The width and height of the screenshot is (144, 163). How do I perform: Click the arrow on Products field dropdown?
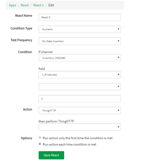pos(118,74)
